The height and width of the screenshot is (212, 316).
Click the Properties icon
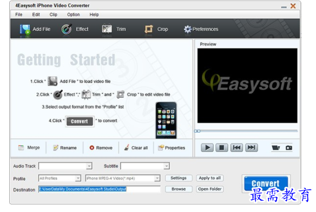[161, 148]
